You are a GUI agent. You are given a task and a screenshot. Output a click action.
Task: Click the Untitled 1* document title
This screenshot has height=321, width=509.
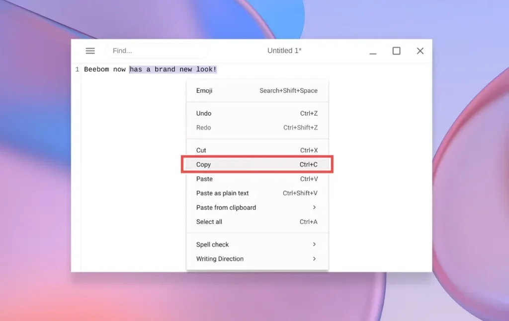284,51
